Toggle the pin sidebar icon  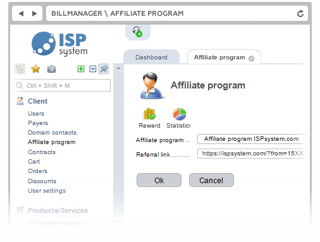(104, 69)
